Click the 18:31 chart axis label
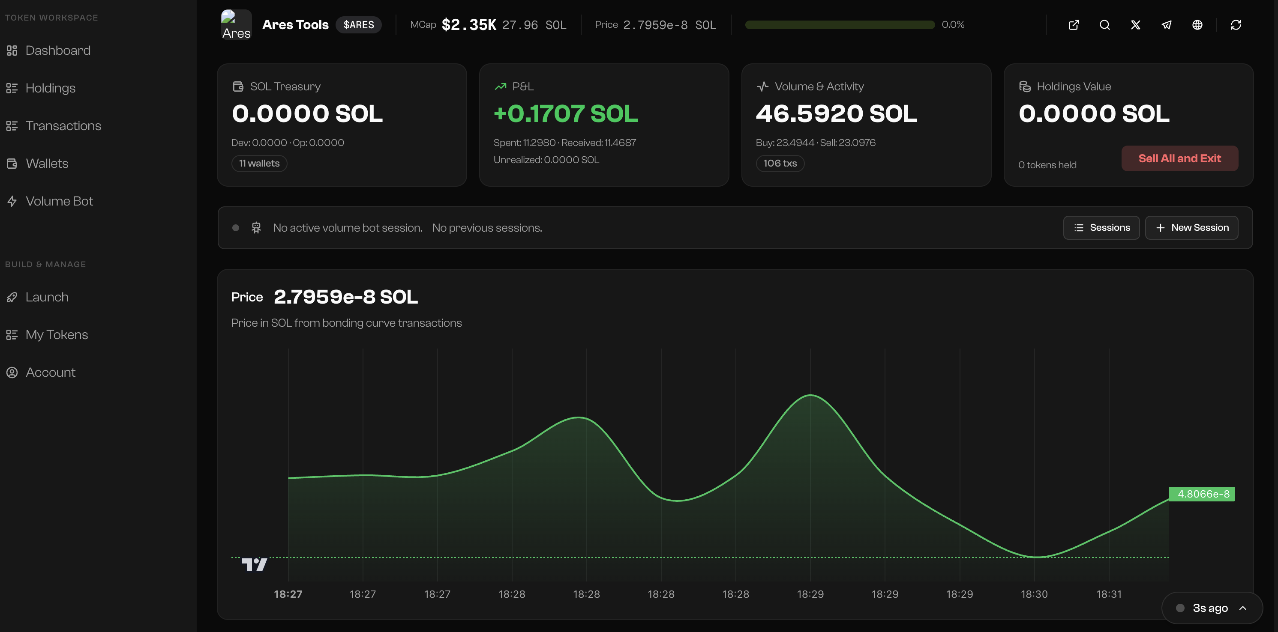The image size is (1278, 632). [1109, 594]
